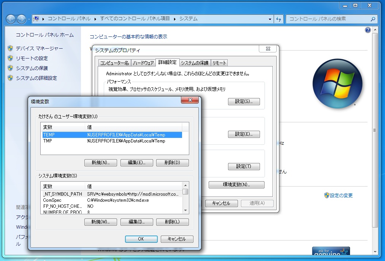Click the shield icon beside デバイス マネージャー
Viewport: 385px width, 261px height.
[x=10, y=48]
